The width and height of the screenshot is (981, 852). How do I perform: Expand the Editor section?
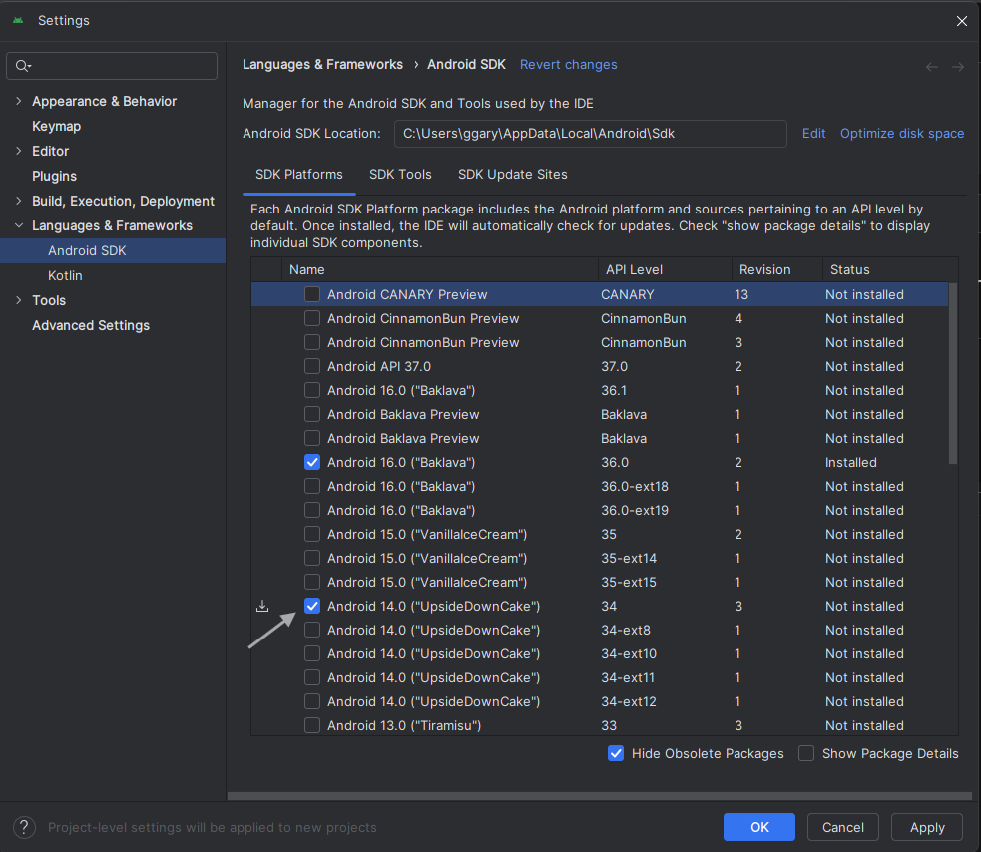pos(18,151)
